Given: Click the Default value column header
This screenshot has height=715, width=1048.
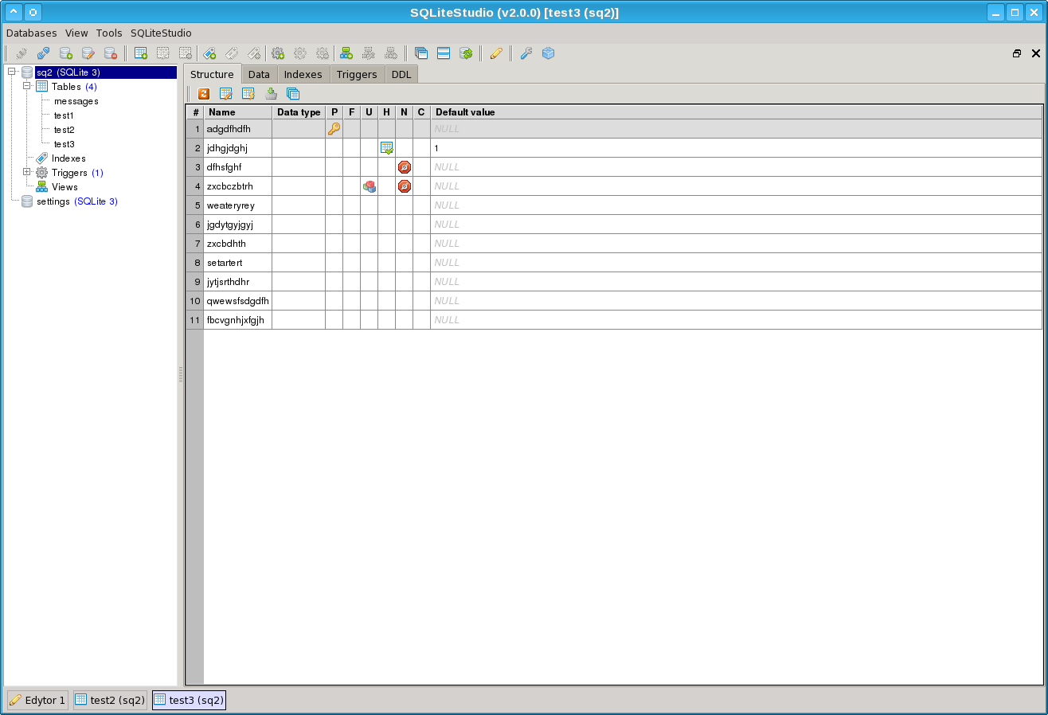Looking at the screenshot, I should pyautogui.click(x=736, y=112).
